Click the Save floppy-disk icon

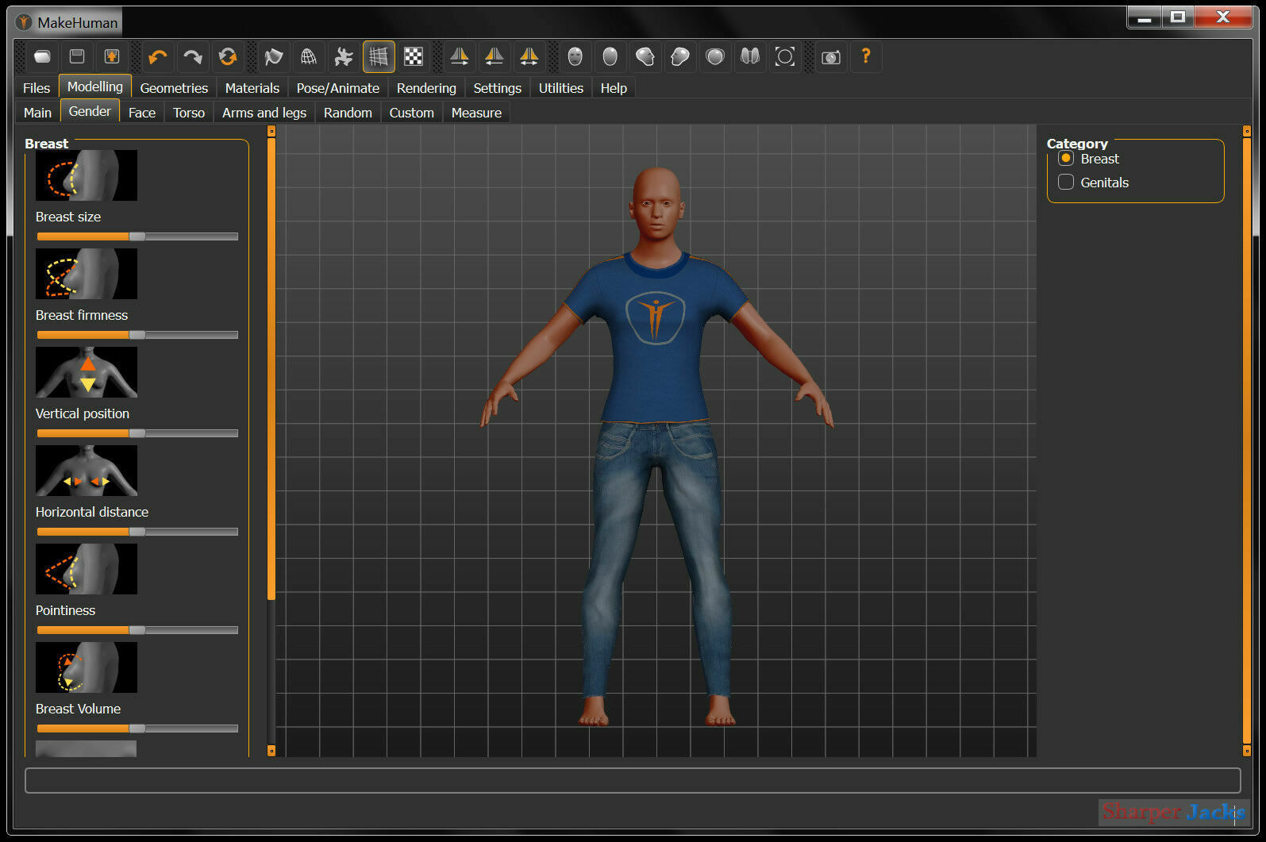coord(77,56)
